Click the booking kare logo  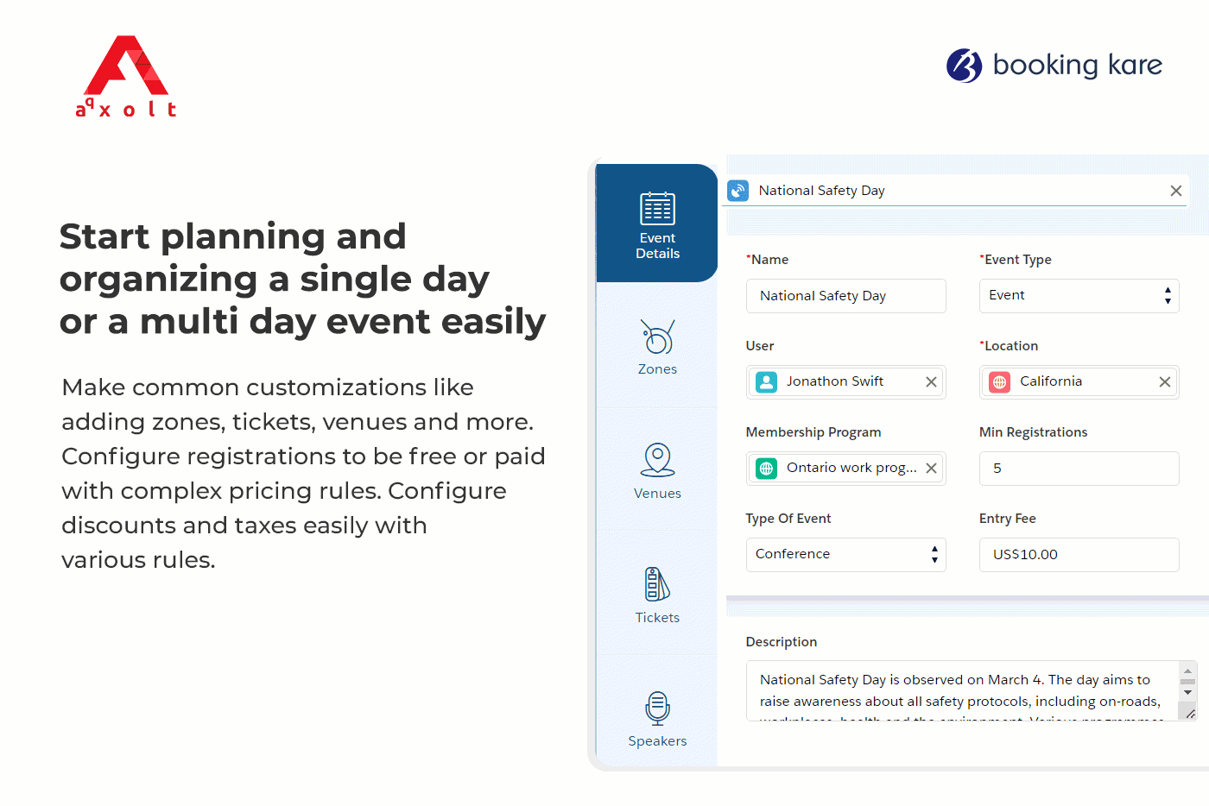point(1054,65)
